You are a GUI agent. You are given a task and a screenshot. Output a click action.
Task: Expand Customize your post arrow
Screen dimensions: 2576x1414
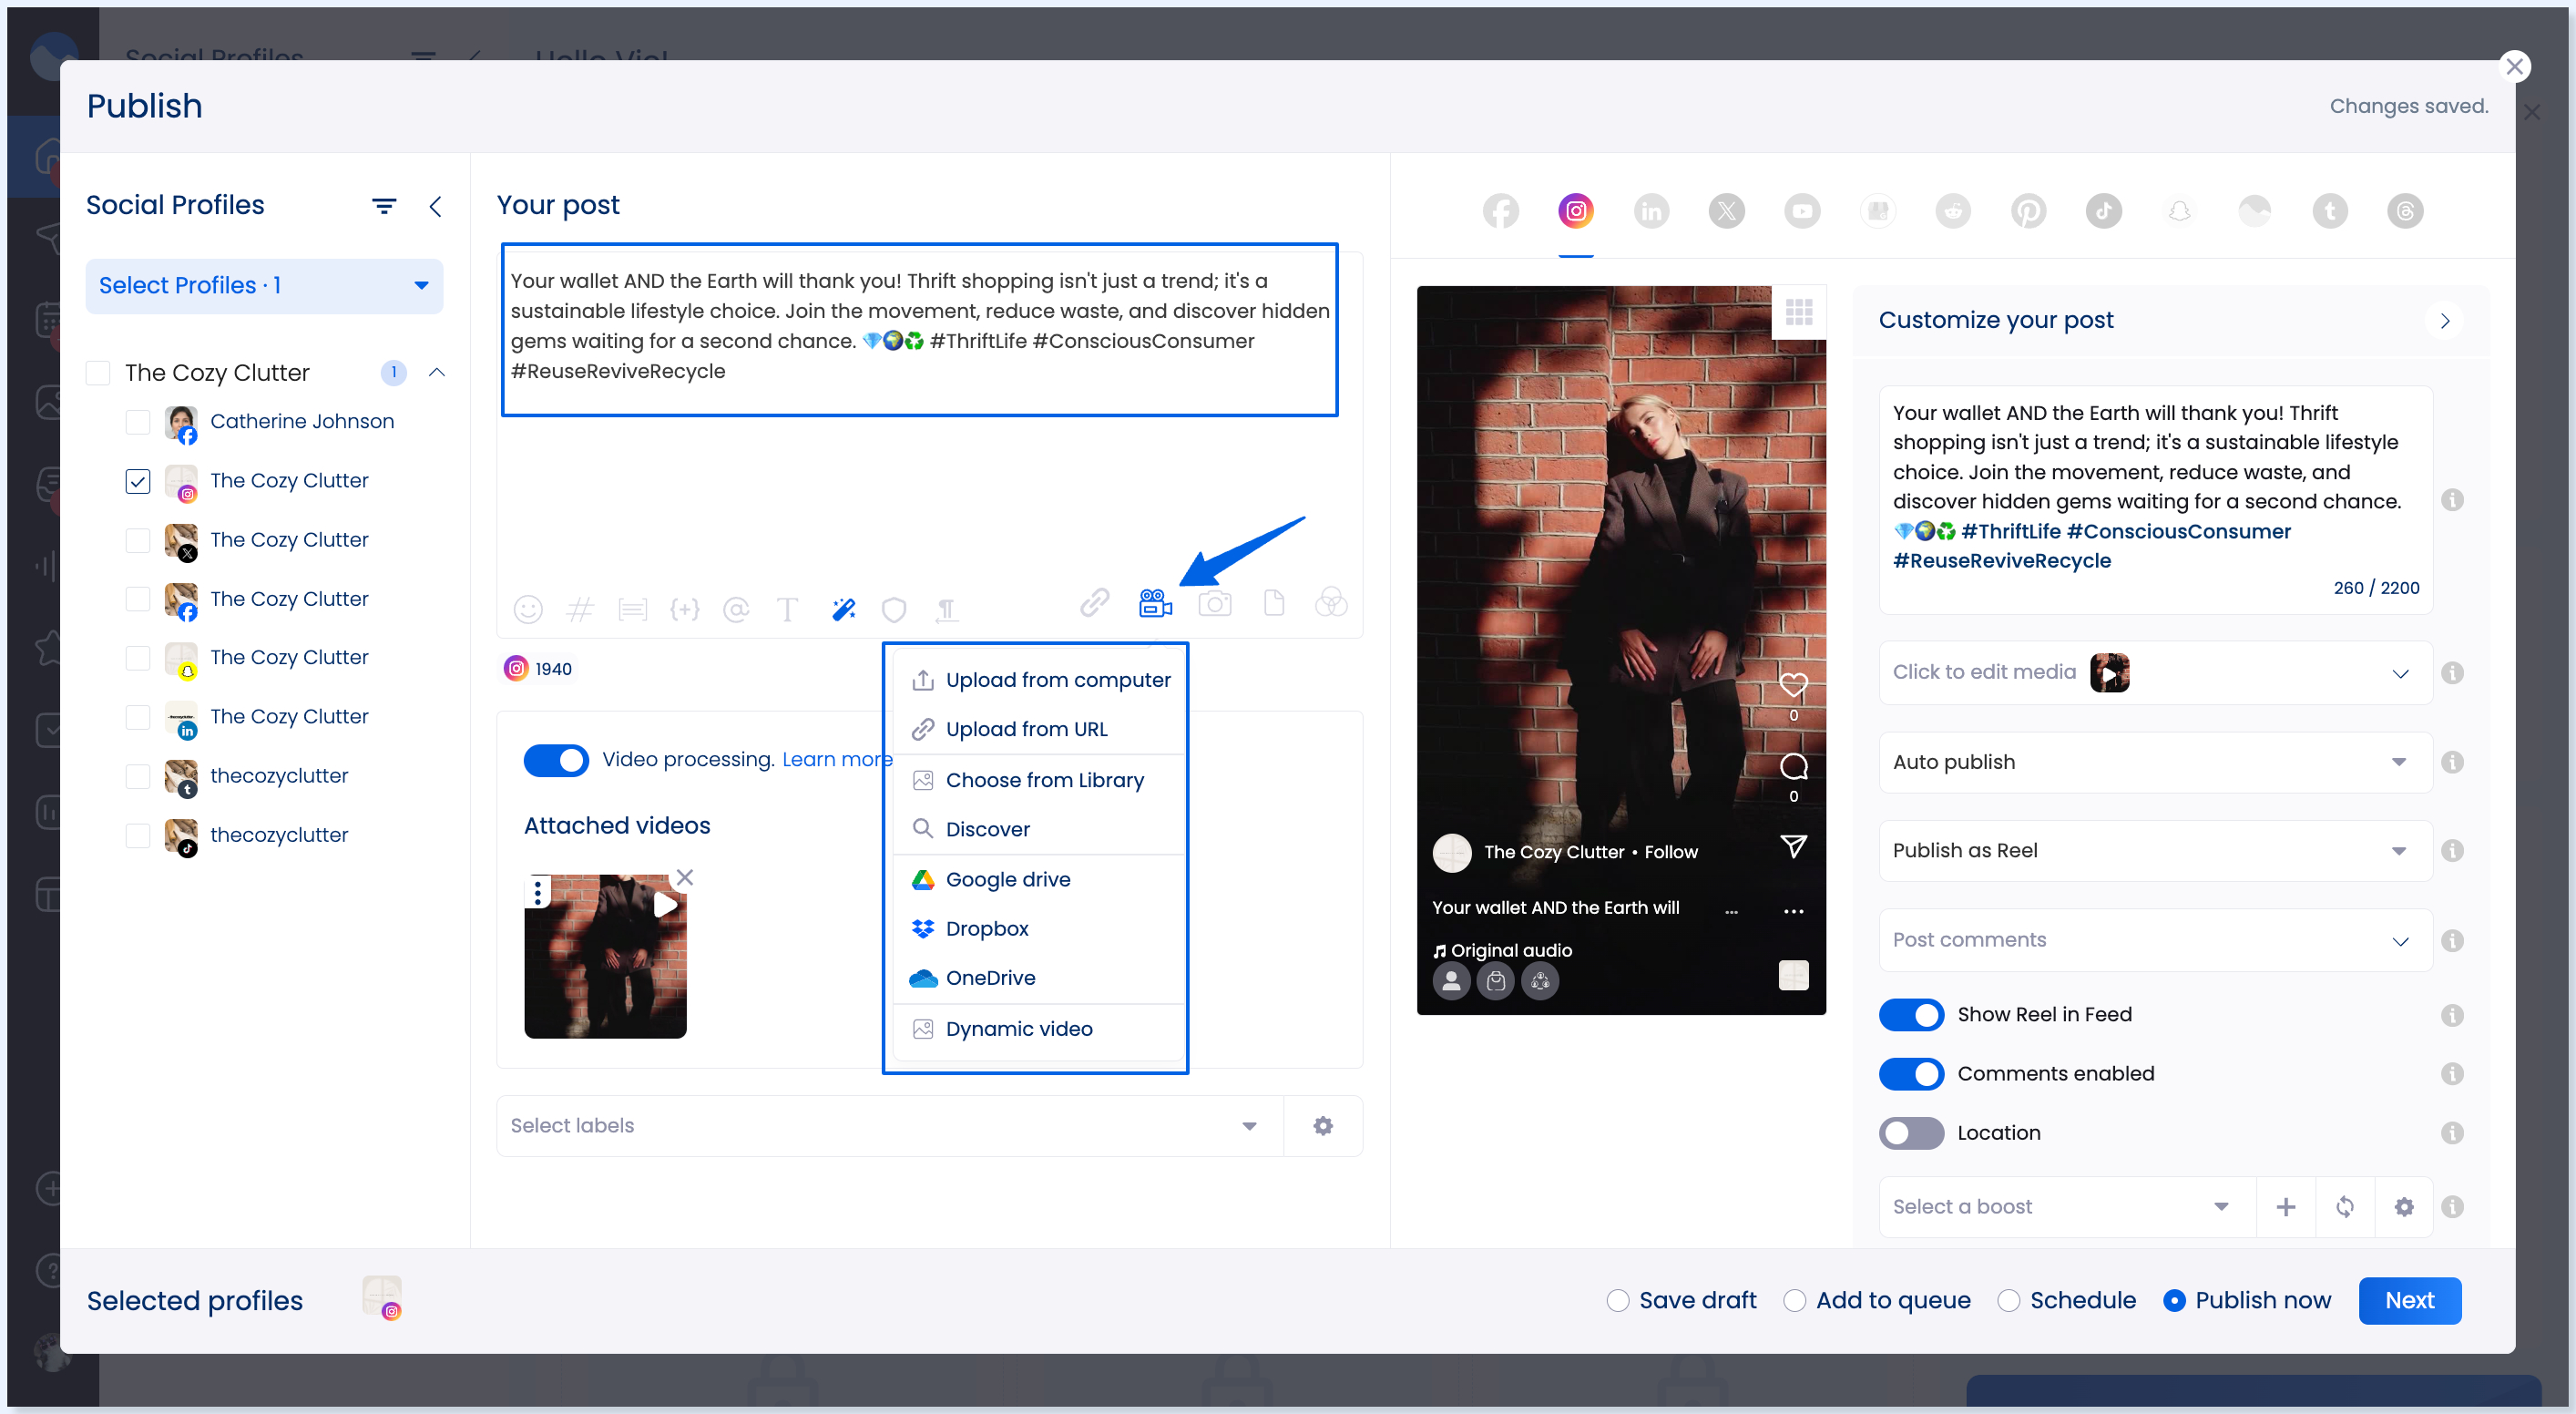(2444, 321)
